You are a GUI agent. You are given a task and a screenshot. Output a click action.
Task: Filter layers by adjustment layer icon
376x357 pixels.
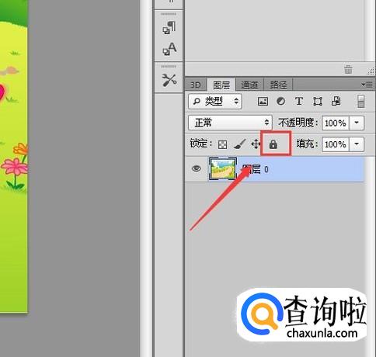click(x=280, y=101)
